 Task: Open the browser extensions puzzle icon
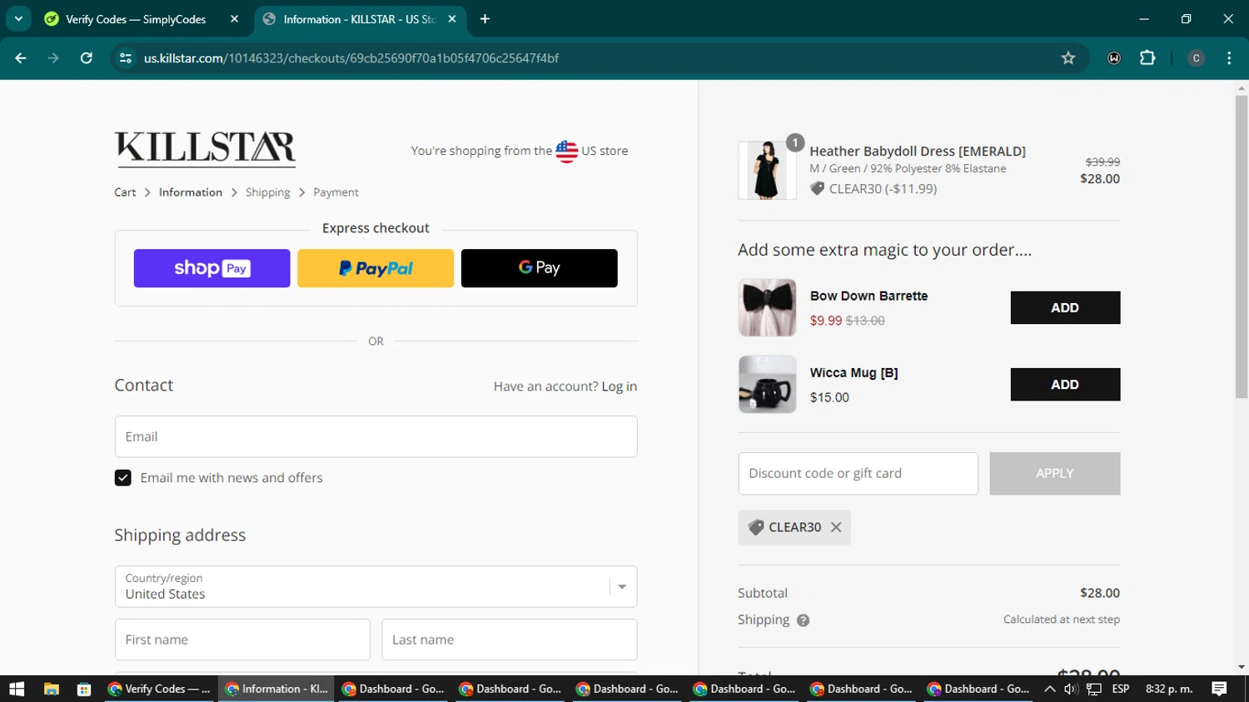[1147, 58]
